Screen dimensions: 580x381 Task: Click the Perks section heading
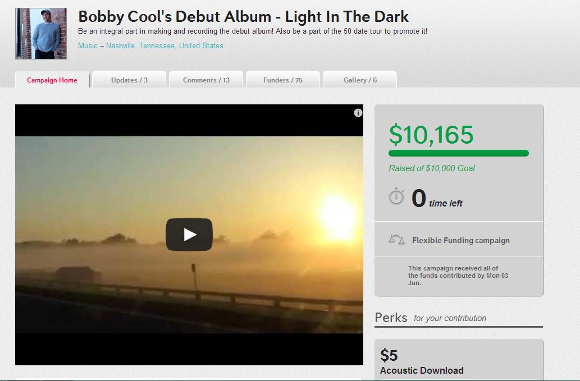point(391,318)
